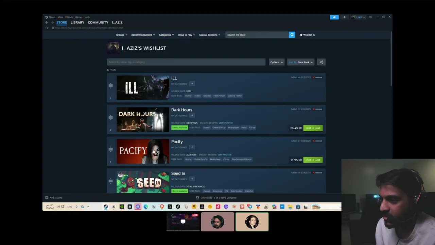This screenshot has height=245, width=435.
Task: Click the ILL rank drag handle
Action: tap(110, 85)
